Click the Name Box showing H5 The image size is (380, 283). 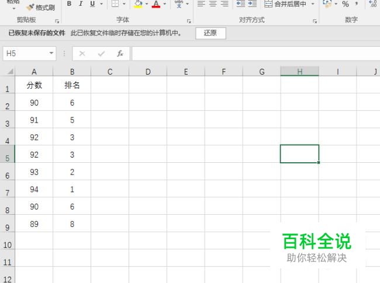click(x=25, y=53)
